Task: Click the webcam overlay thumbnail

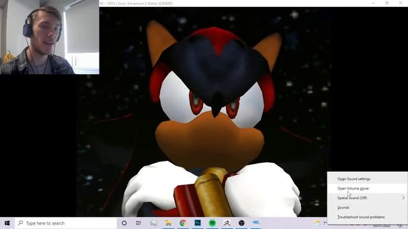Action: [50, 37]
